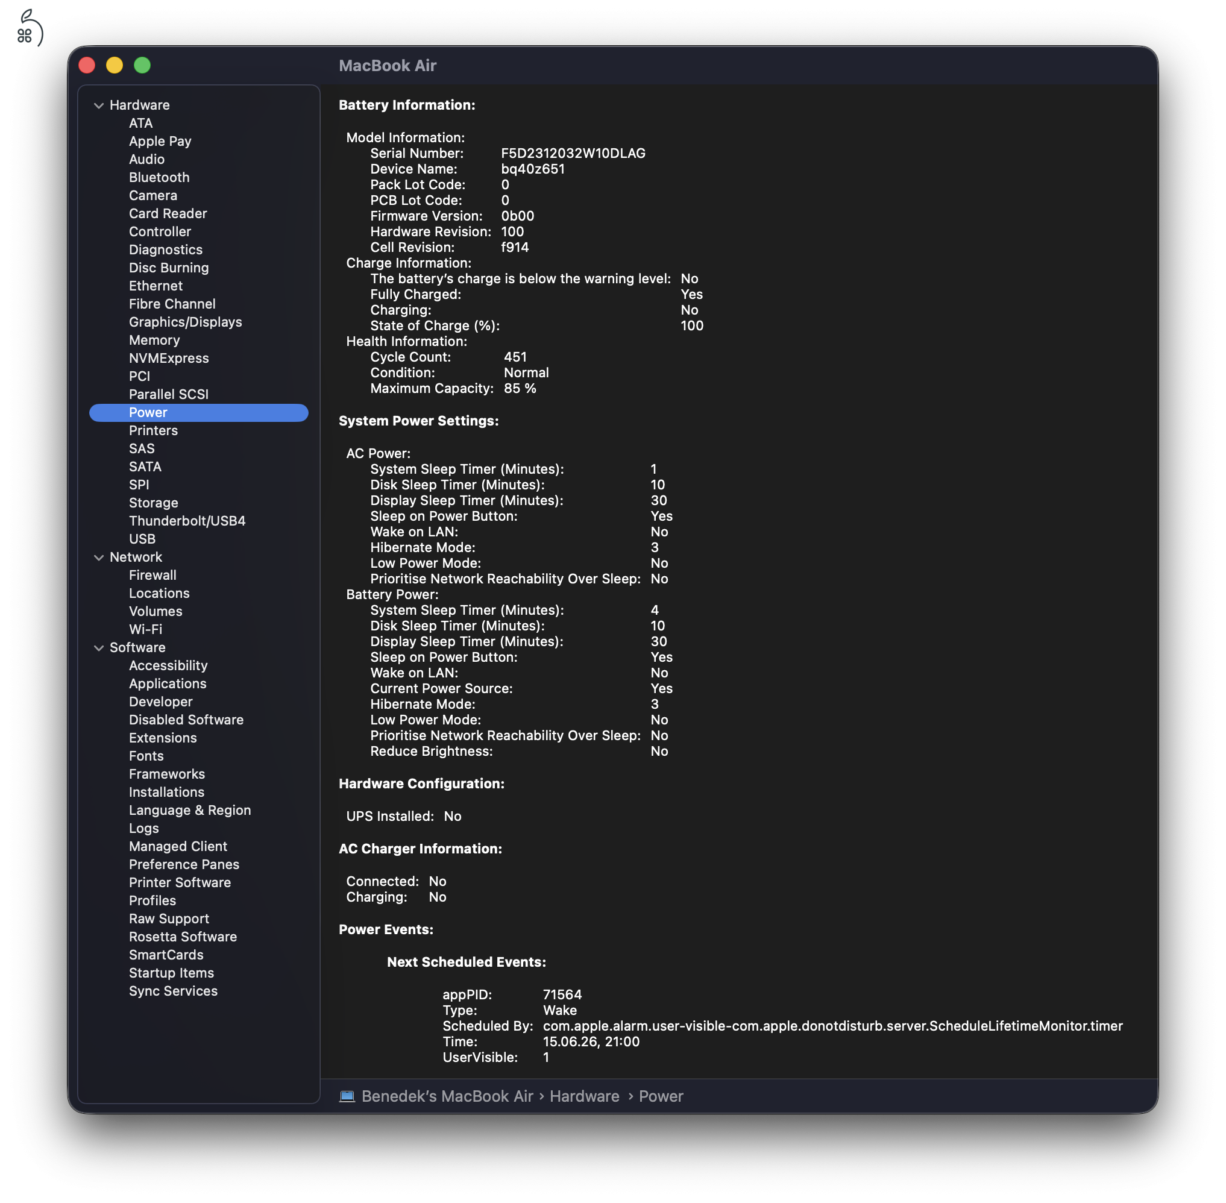
Task: Select Managed Client in the sidebar
Action: [x=178, y=847]
